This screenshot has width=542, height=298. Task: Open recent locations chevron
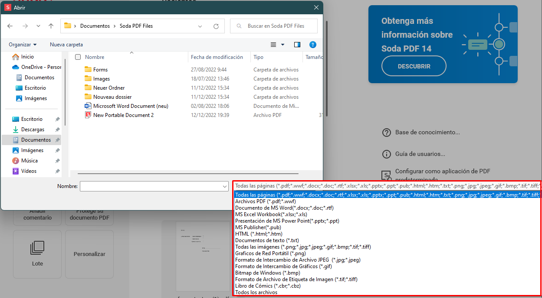[x=38, y=26]
